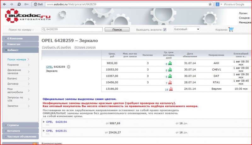Toggle the Выводить аналоги checkbox

pyautogui.click(x=165, y=30)
